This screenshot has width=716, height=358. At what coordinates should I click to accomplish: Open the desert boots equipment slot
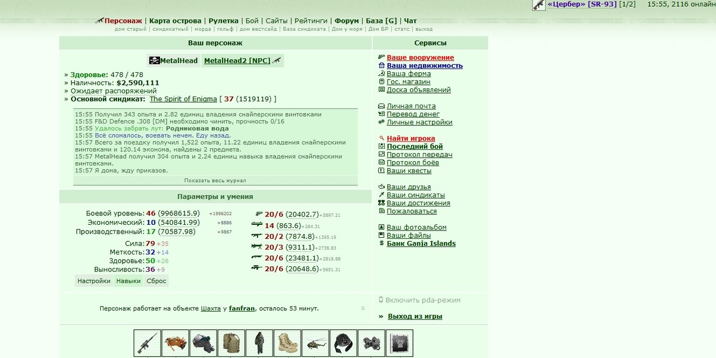(x=288, y=343)
